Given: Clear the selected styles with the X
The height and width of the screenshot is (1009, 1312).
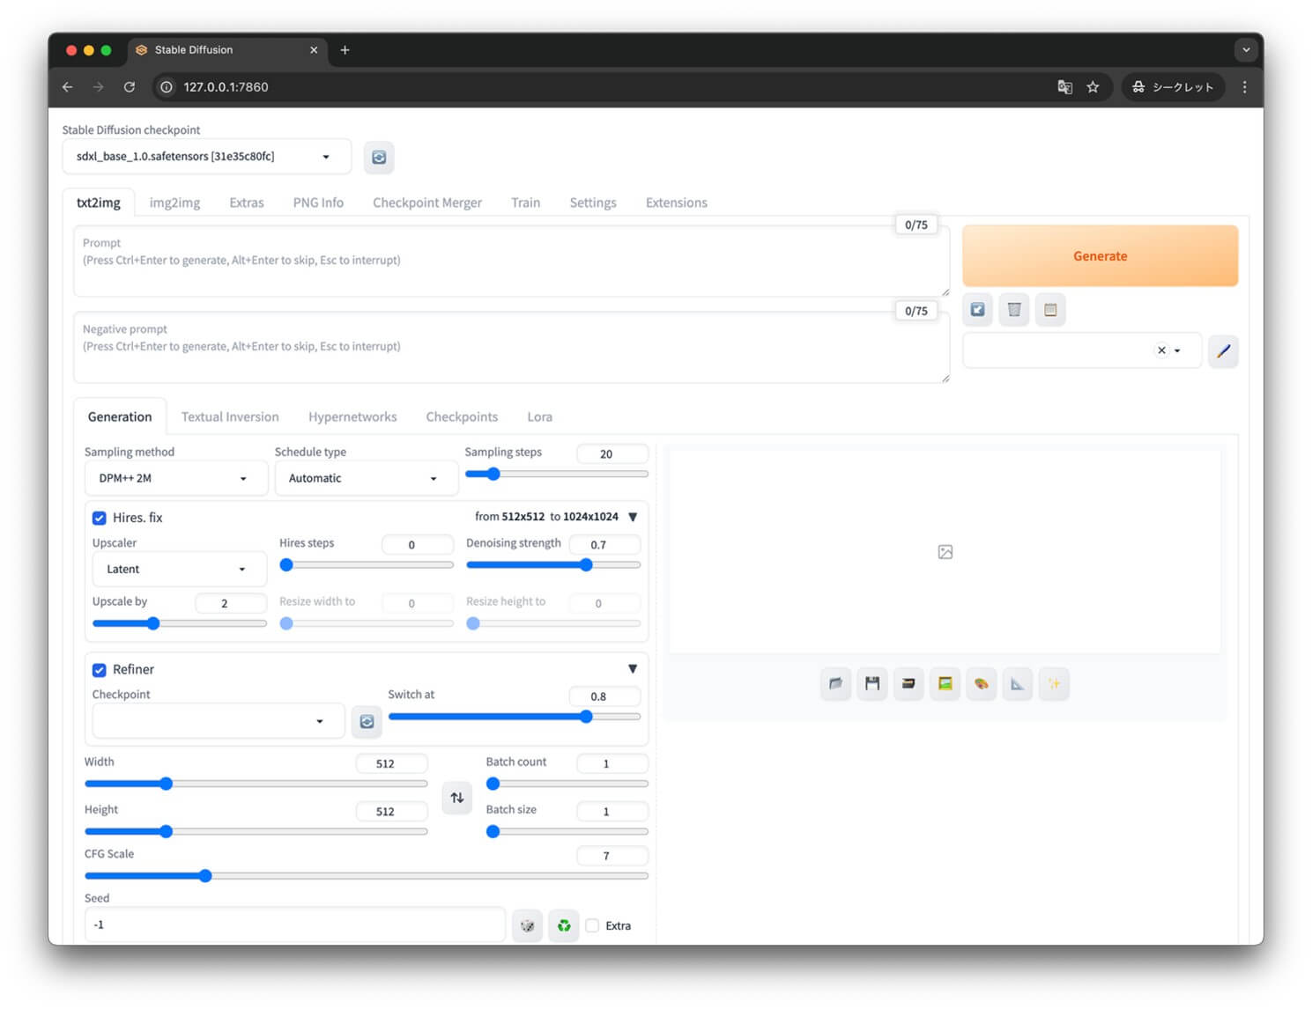Looking at the screenshot, I should 1161,350.
